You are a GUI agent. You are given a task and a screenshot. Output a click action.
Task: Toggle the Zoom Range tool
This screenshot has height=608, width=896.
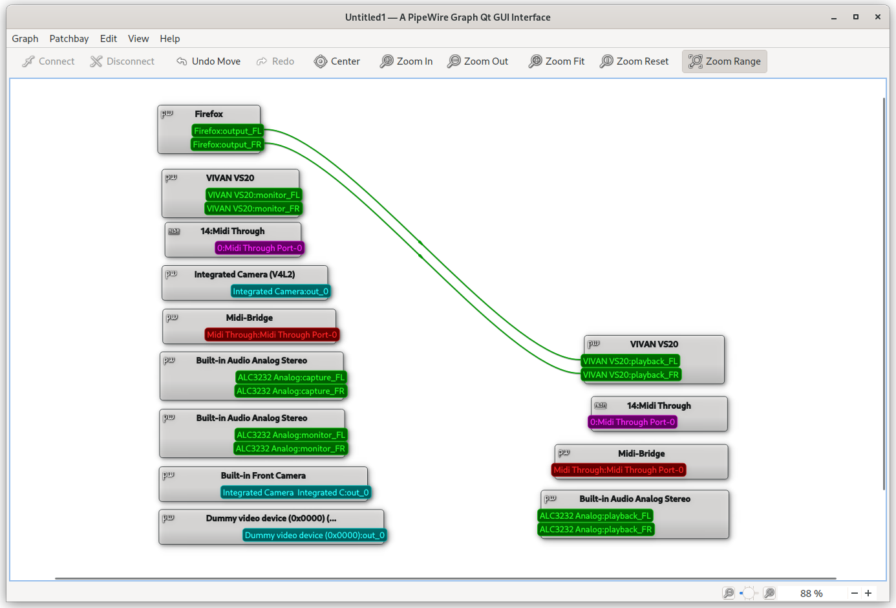[725, 61]
